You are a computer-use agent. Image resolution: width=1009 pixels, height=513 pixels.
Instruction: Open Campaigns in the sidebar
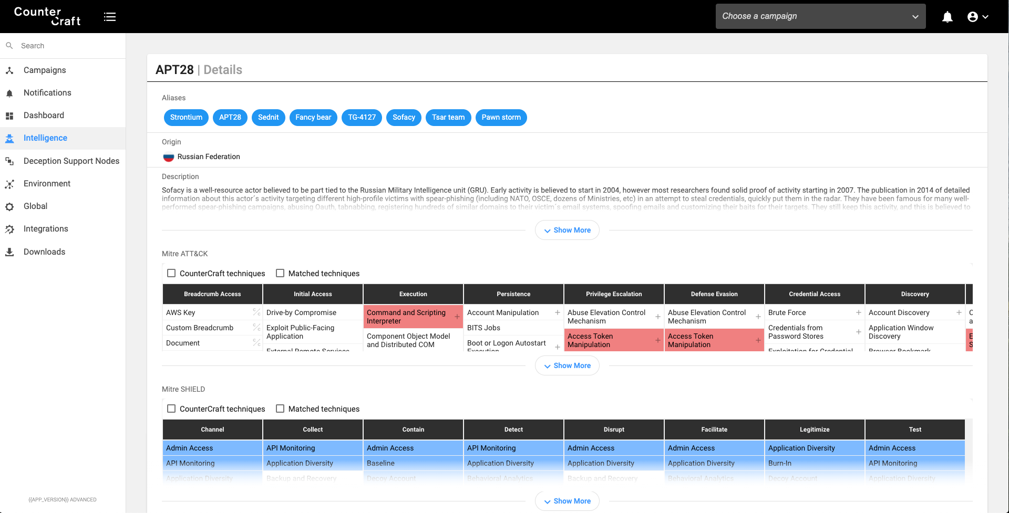[63, 70]
